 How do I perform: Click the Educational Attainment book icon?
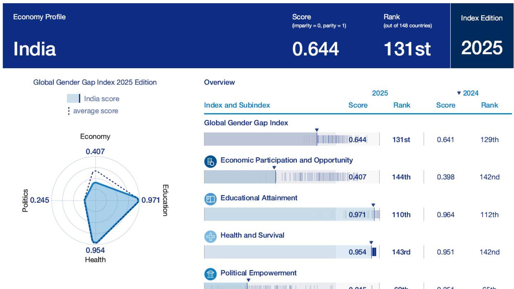[211, 199]
